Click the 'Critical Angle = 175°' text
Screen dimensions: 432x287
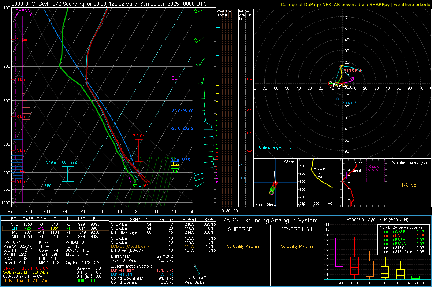276,147
